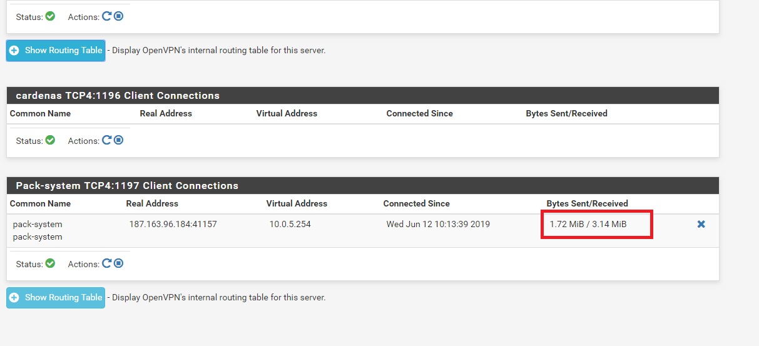Stop the cardenas OpenVPN service
The image size is (759, 346).
118,140
